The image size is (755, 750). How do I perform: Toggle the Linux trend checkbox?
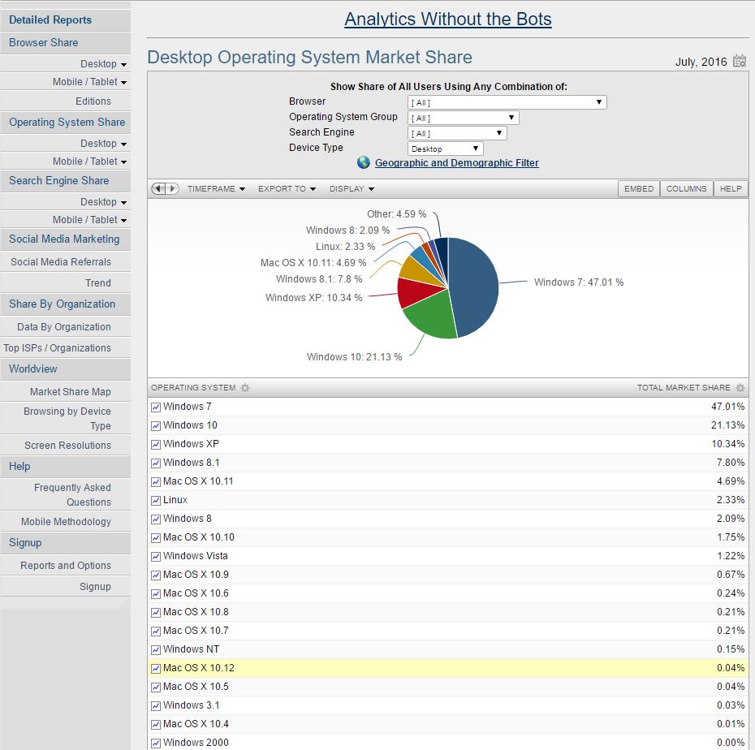pos(156,501)
